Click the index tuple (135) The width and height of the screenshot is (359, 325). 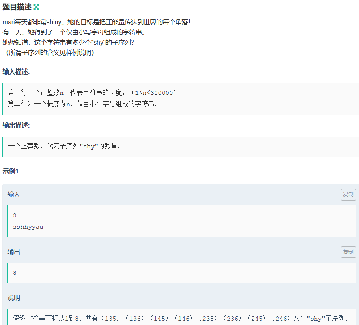tap(111, 318)
